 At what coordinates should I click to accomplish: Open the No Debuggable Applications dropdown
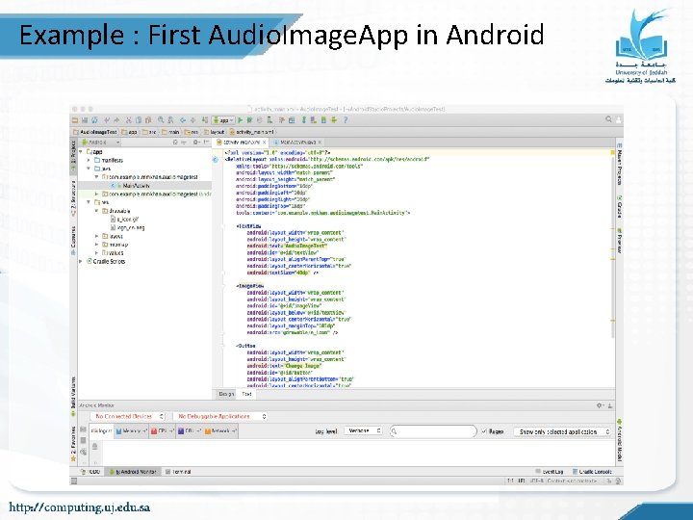pos(220,417)
